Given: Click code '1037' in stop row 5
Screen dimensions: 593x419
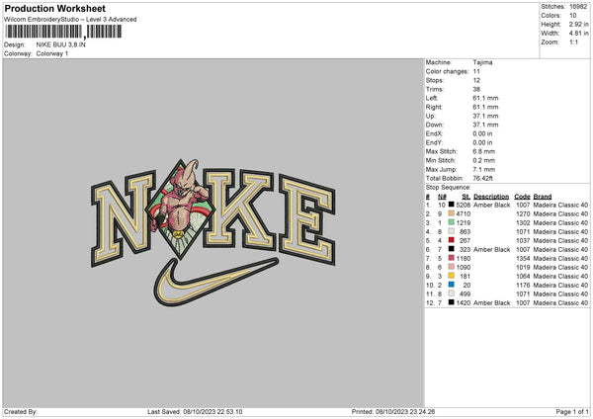Looking at the screenshot, I should 523,240.
